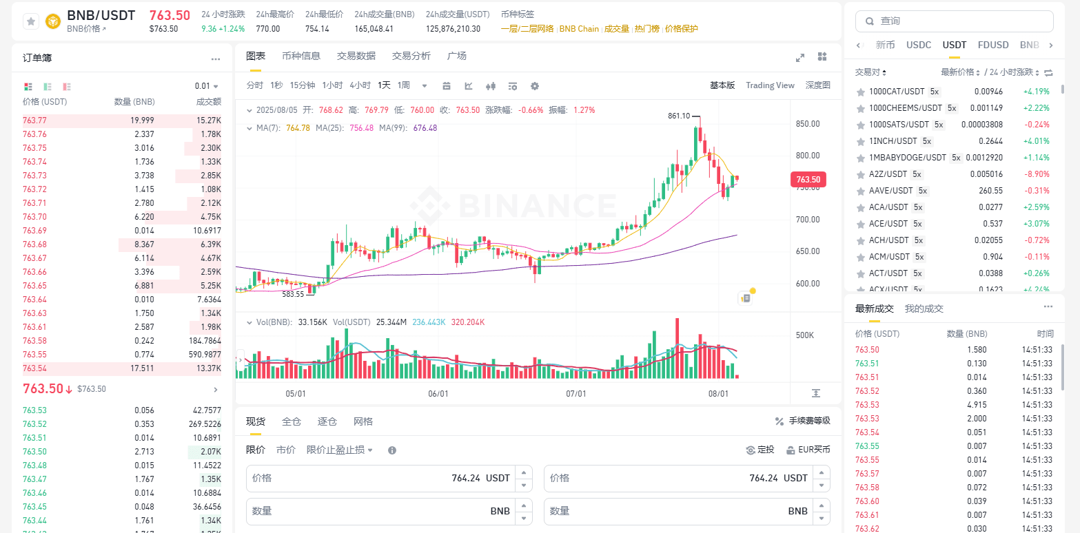Image resolution: width=1080 pixels, height=533 pixels.
Task: Star the ACH/USDT pair
Action: [860, 240]
